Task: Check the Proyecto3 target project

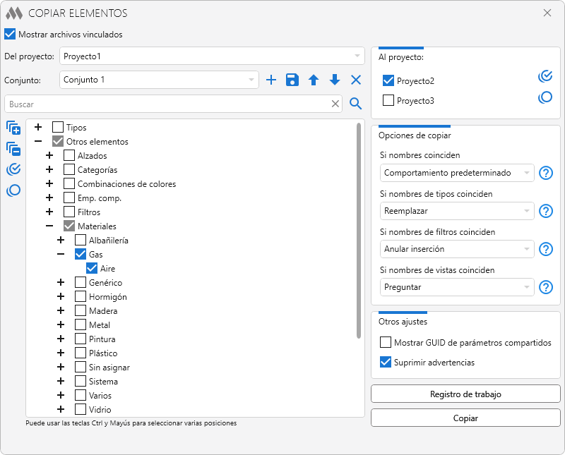Action: pos(388,100)
